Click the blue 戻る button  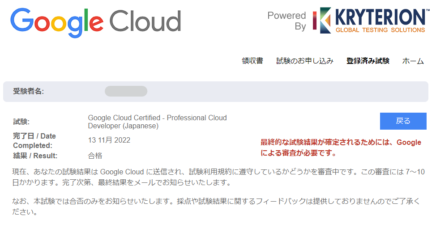[403, 121]
